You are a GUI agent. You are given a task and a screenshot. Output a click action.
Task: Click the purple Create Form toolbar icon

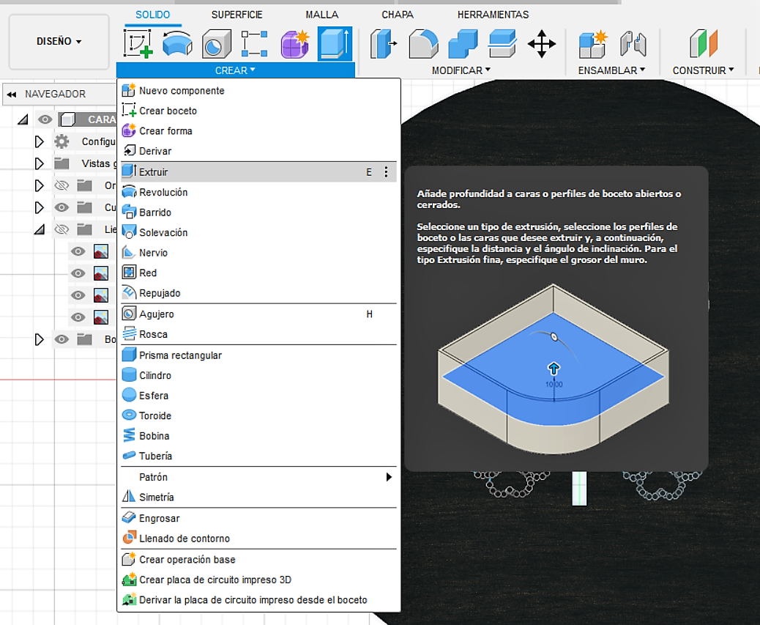pos(294,44)
